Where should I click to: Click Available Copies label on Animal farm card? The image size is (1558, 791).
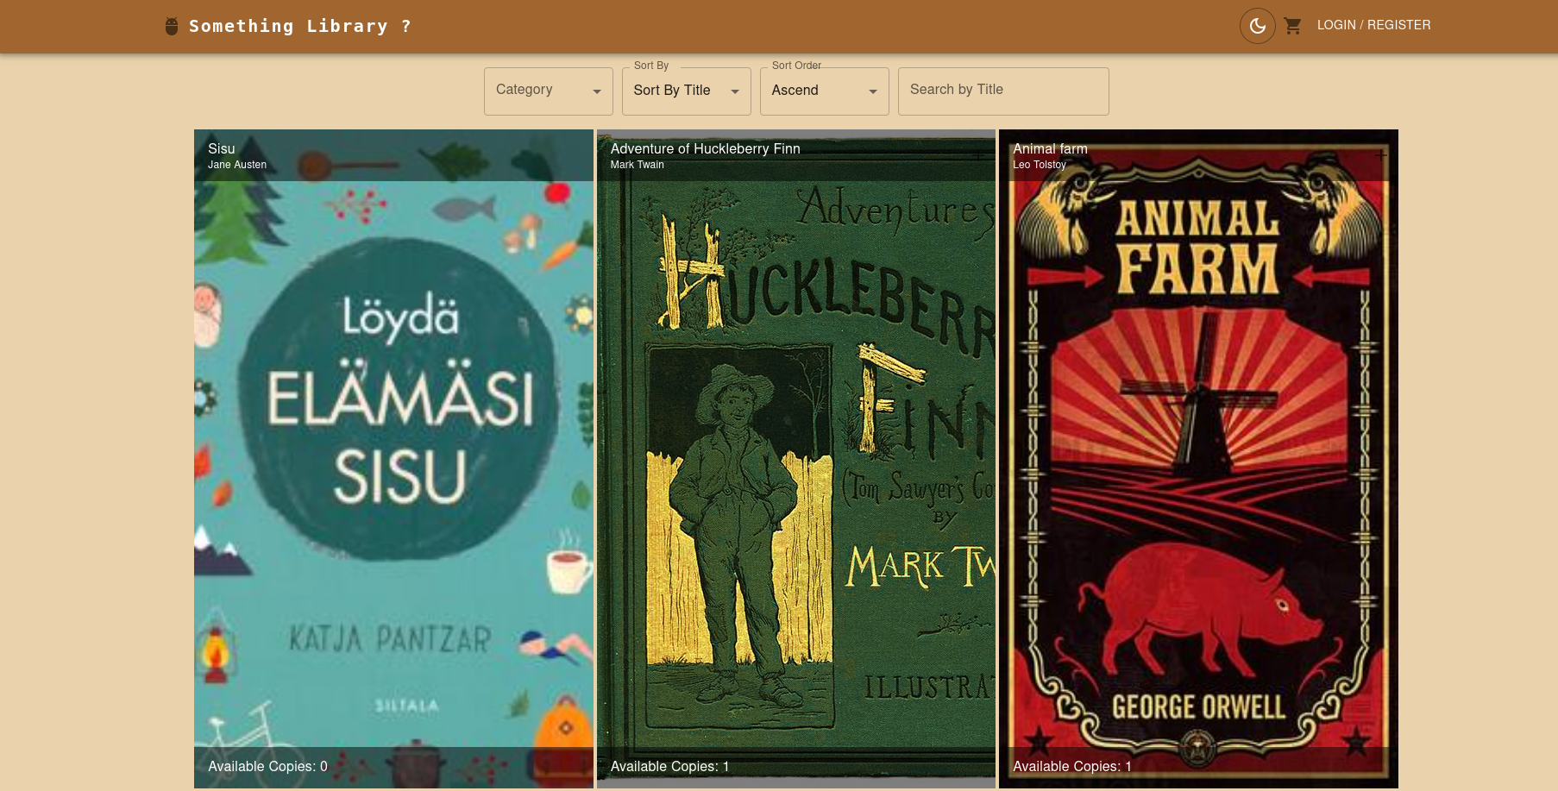1071,766
